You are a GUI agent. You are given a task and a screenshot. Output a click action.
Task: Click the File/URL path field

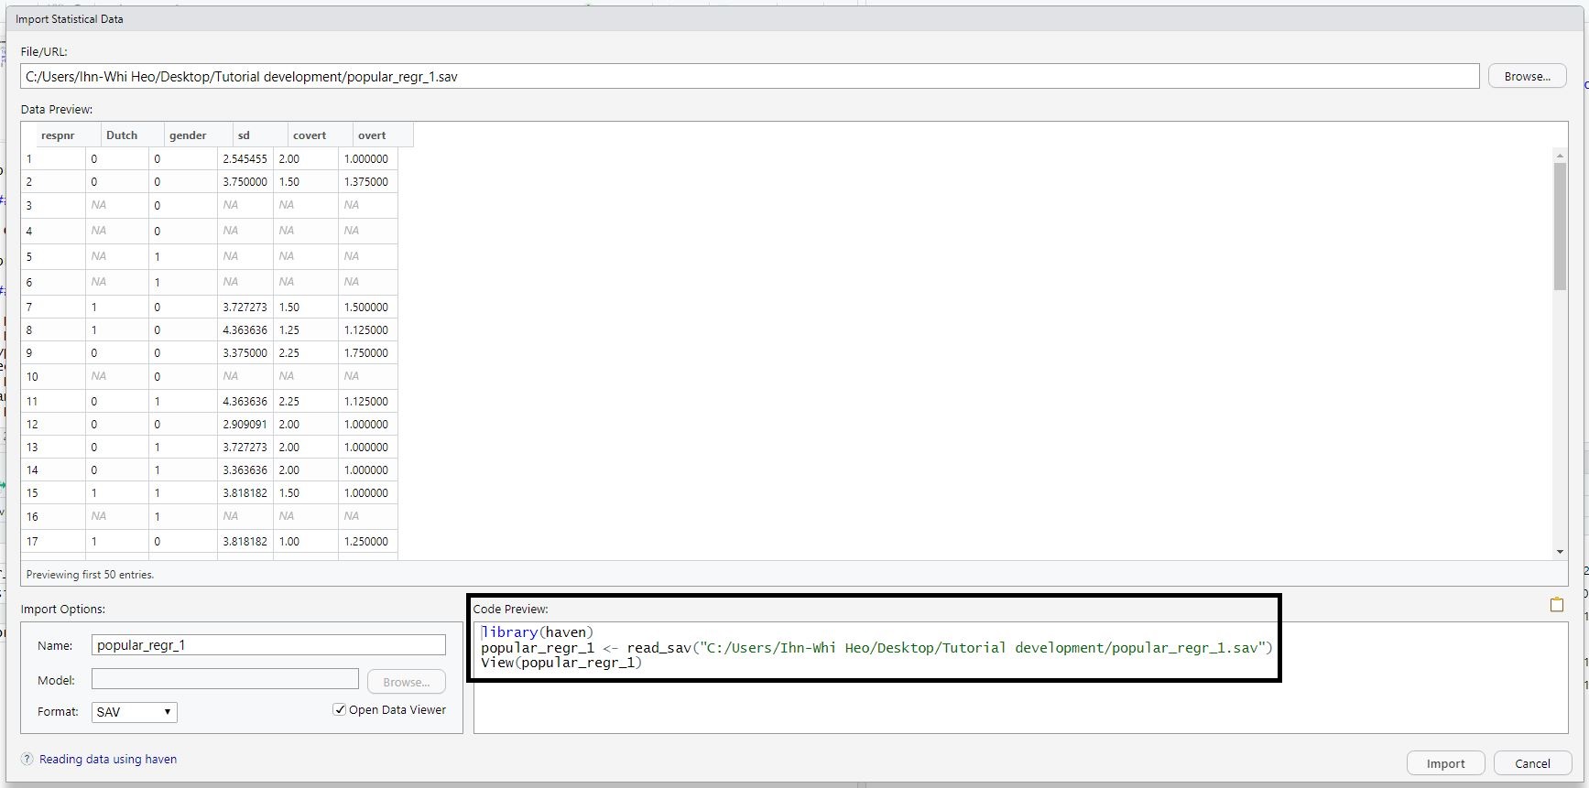pos(748,77)
